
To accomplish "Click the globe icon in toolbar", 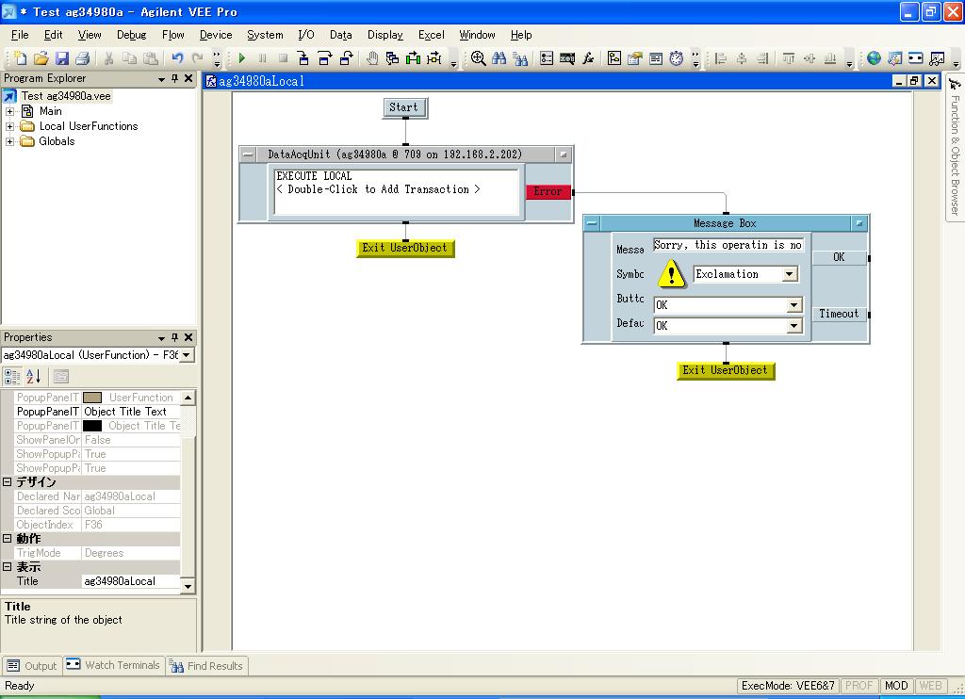I will click(x=874, y=58).
